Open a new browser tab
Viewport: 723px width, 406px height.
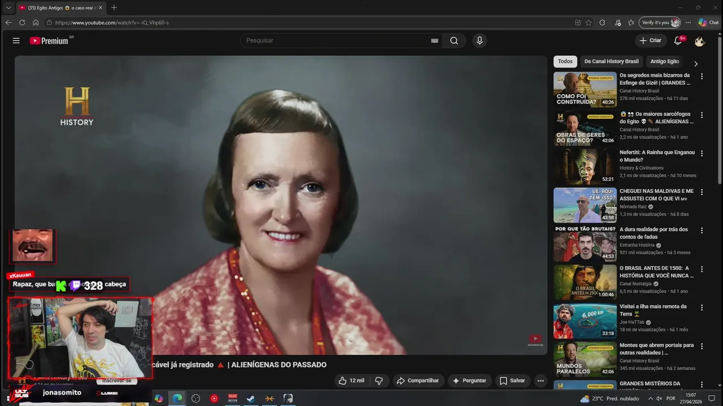point(114,8)
